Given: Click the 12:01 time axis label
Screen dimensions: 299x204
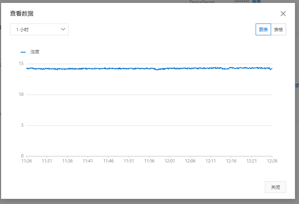Looking at the screenshot, I should point(170,161).
